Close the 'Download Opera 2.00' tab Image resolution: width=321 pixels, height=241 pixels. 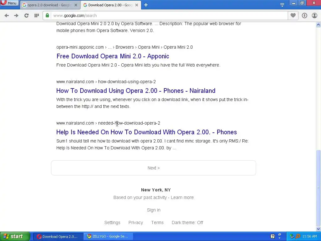tap(137, 5)
